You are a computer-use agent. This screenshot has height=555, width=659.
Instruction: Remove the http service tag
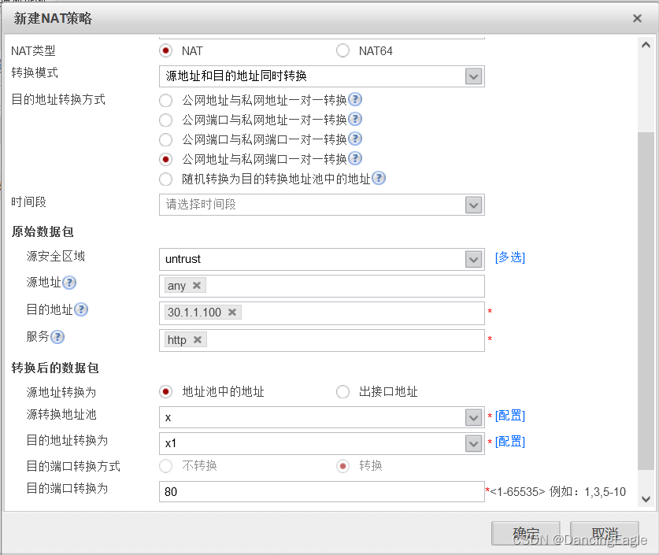point(198,339)
